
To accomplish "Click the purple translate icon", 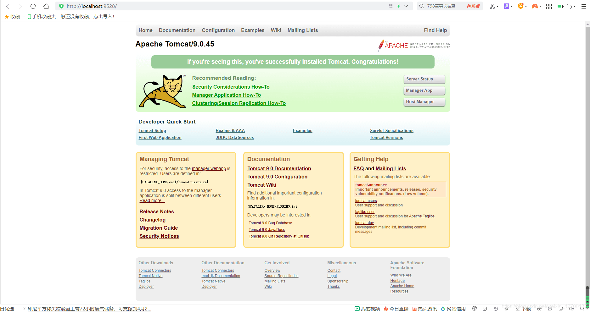I will pos(506,6).
